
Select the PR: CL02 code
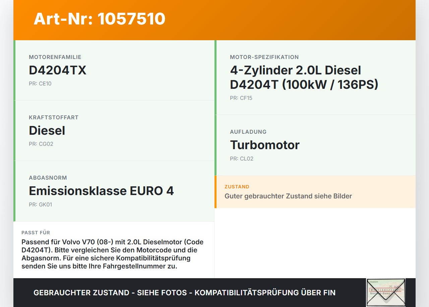pyautogui.click(x=242, y=159)
